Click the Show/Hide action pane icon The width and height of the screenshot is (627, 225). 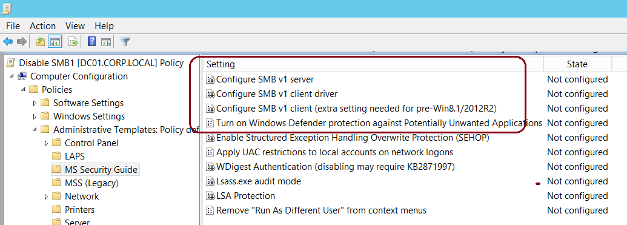(105, 41)
